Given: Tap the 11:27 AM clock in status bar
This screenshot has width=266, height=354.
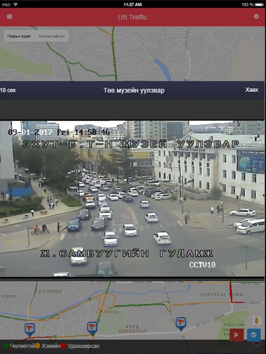Looking at the screenshot, I should coord(133,4).
